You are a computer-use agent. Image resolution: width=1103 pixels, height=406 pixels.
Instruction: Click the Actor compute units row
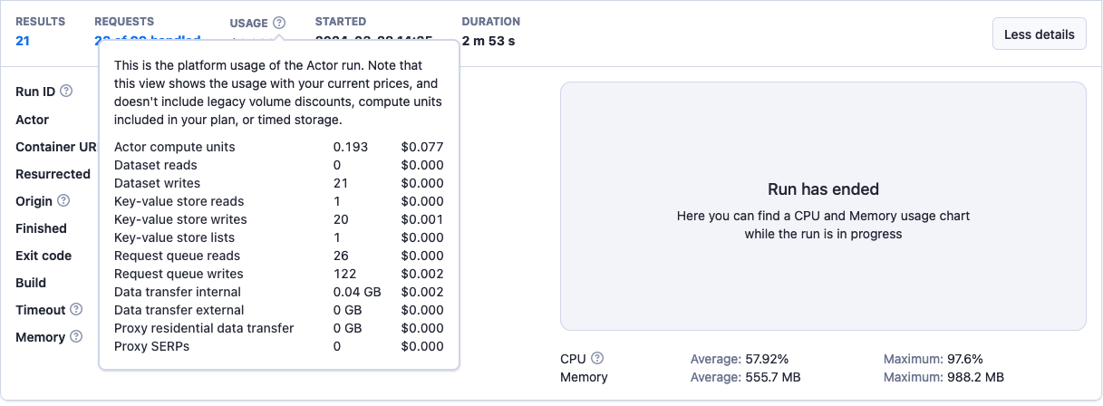click(278, 147)
